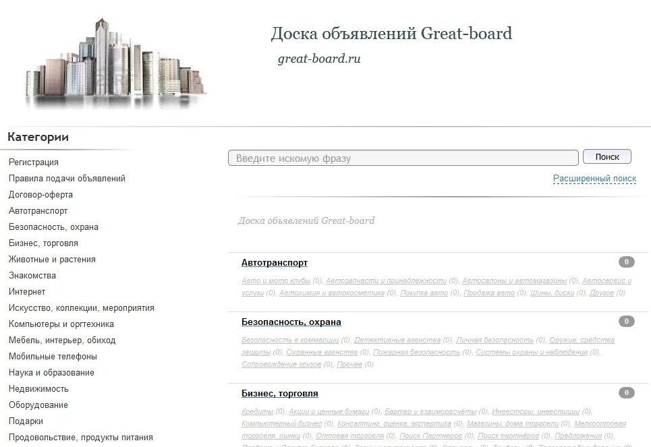Select Безопасность, охрана in the Категории sidebar
Viewport: 651px width, 447px height.
(53, 227)
